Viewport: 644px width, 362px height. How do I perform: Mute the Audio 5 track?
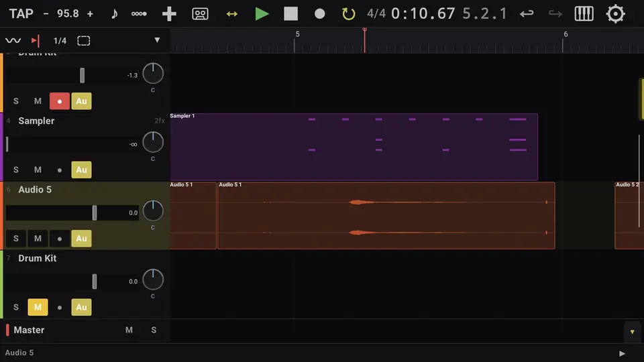click(x=38, y=239)
